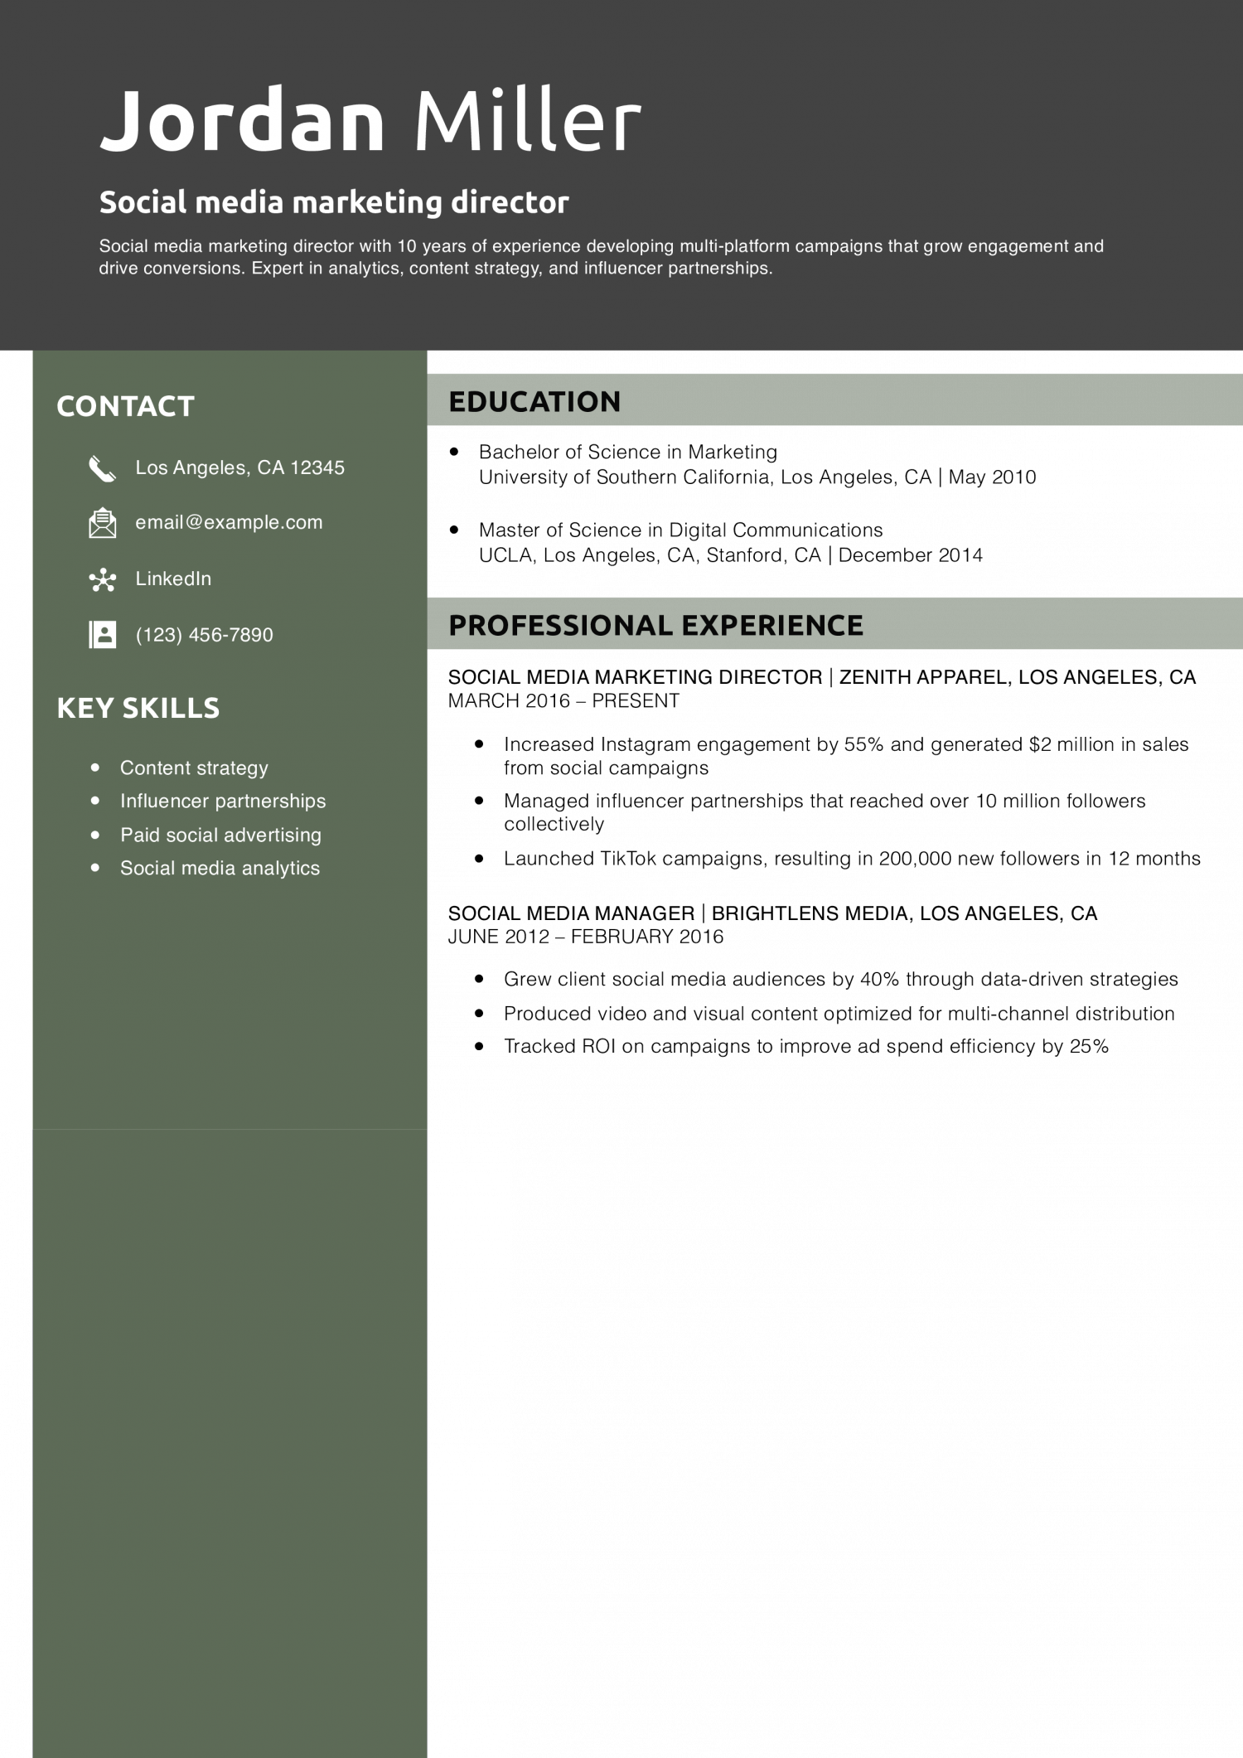The height and width of the screenshot is (1758, 1243).
Task: Click the Social media analytics skill
Action: pos(220,868)
